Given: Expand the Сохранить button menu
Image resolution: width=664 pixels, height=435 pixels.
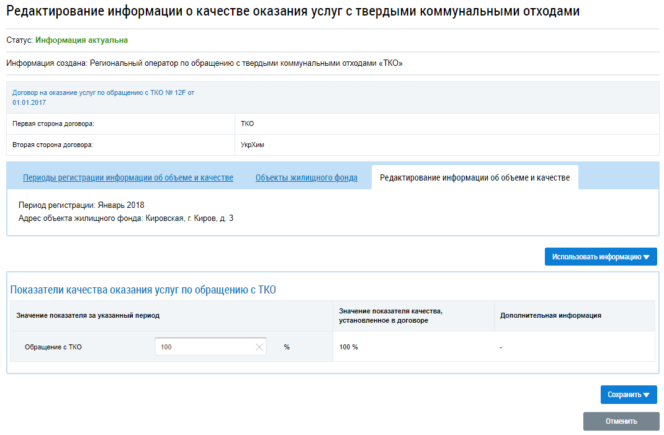Looking at the screenshot, I should tap(628, 395).
